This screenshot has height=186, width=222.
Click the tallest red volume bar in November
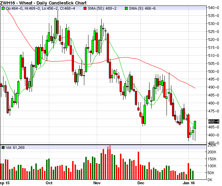coord(110,162)
